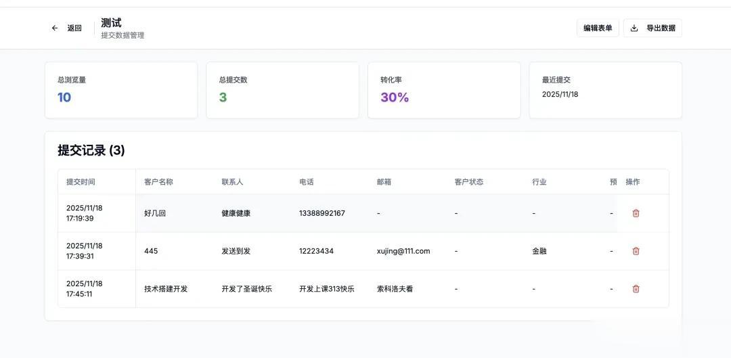731x358 pixels.
Task: Click the 客户状态 column header
Action: click(x=468, y=182)
